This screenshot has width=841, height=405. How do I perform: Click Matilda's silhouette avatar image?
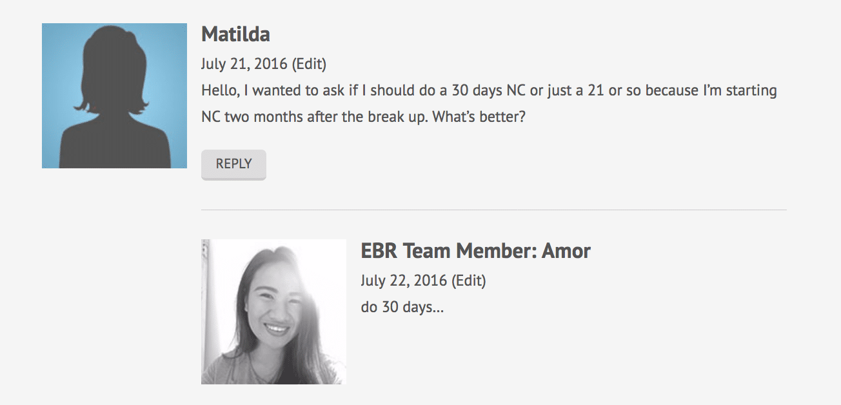point(114,96)
